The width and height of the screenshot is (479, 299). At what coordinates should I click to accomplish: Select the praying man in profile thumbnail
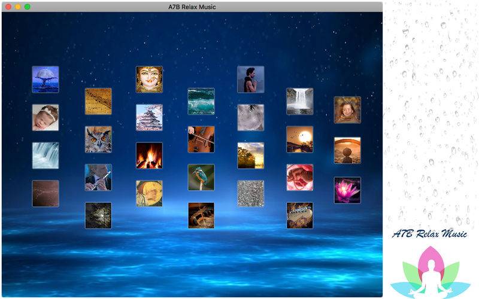coord(251,80)
